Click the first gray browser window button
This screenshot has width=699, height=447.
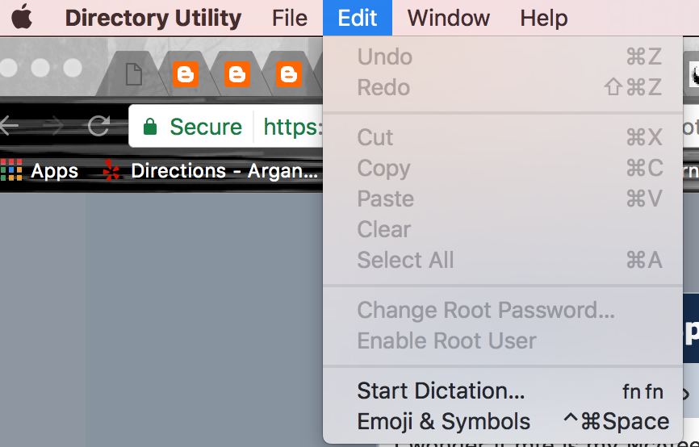point(8,68)
